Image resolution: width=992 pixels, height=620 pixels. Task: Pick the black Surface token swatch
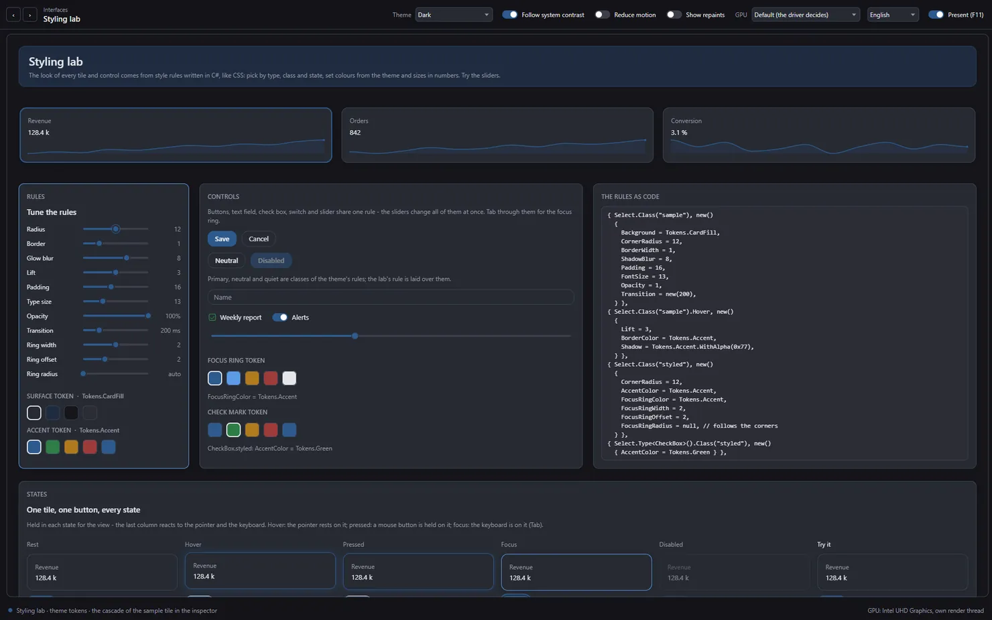(x=71, y=413)
